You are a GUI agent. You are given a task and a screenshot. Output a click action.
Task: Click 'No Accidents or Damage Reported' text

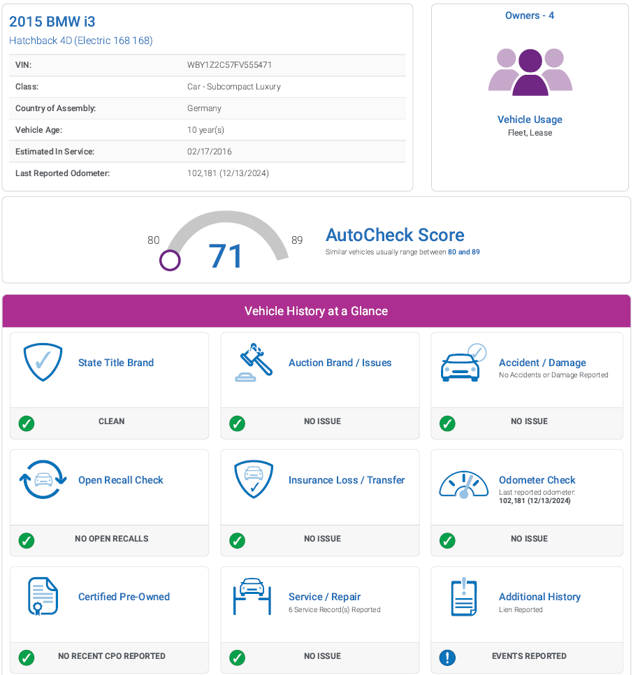tap(553, 375)
